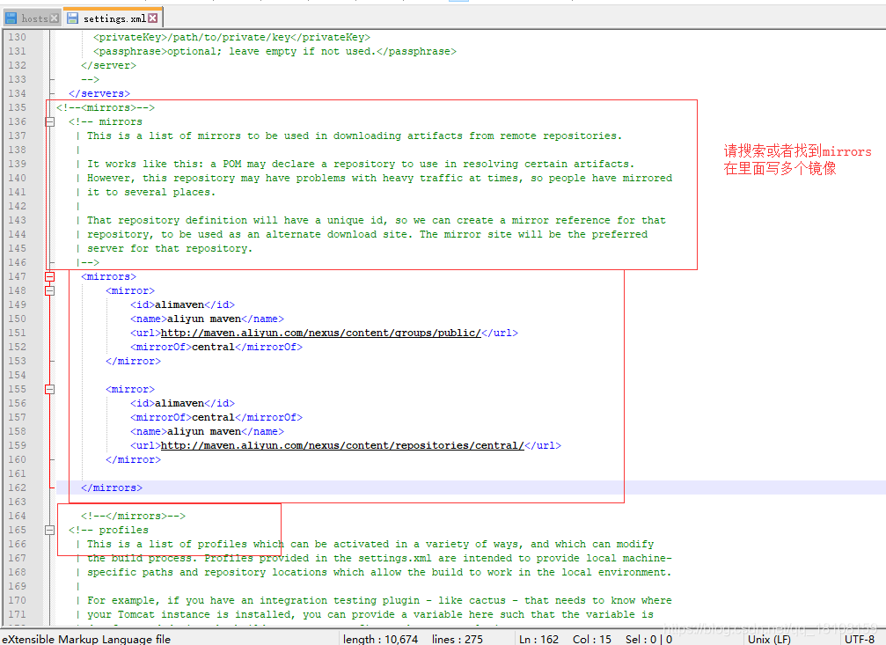Click the save icon on settings.xml tab

click(x=72, y=18)
